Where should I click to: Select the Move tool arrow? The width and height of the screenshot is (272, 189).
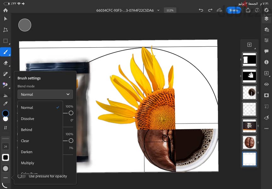6,19
